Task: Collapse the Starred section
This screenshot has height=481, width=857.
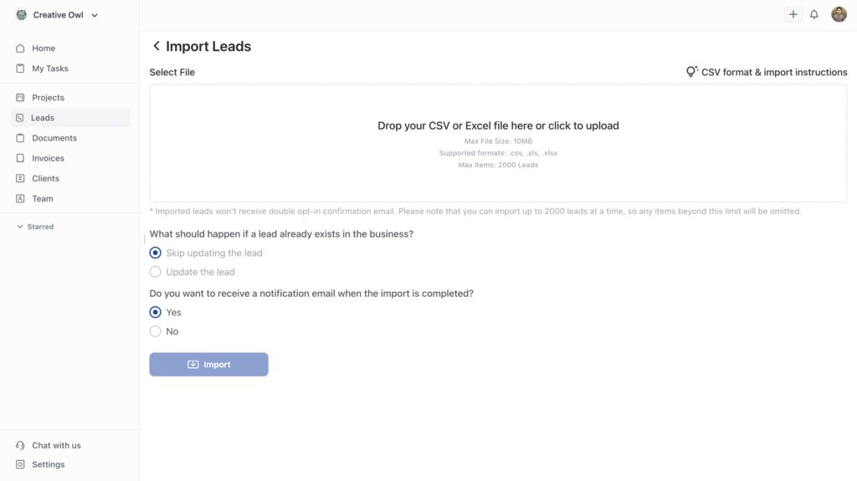Action: click(21, 227)
